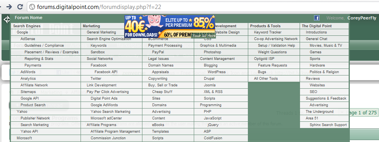Click the globe icon in address bar
This screenshot has height=142, width=379.
pos(32,7)
